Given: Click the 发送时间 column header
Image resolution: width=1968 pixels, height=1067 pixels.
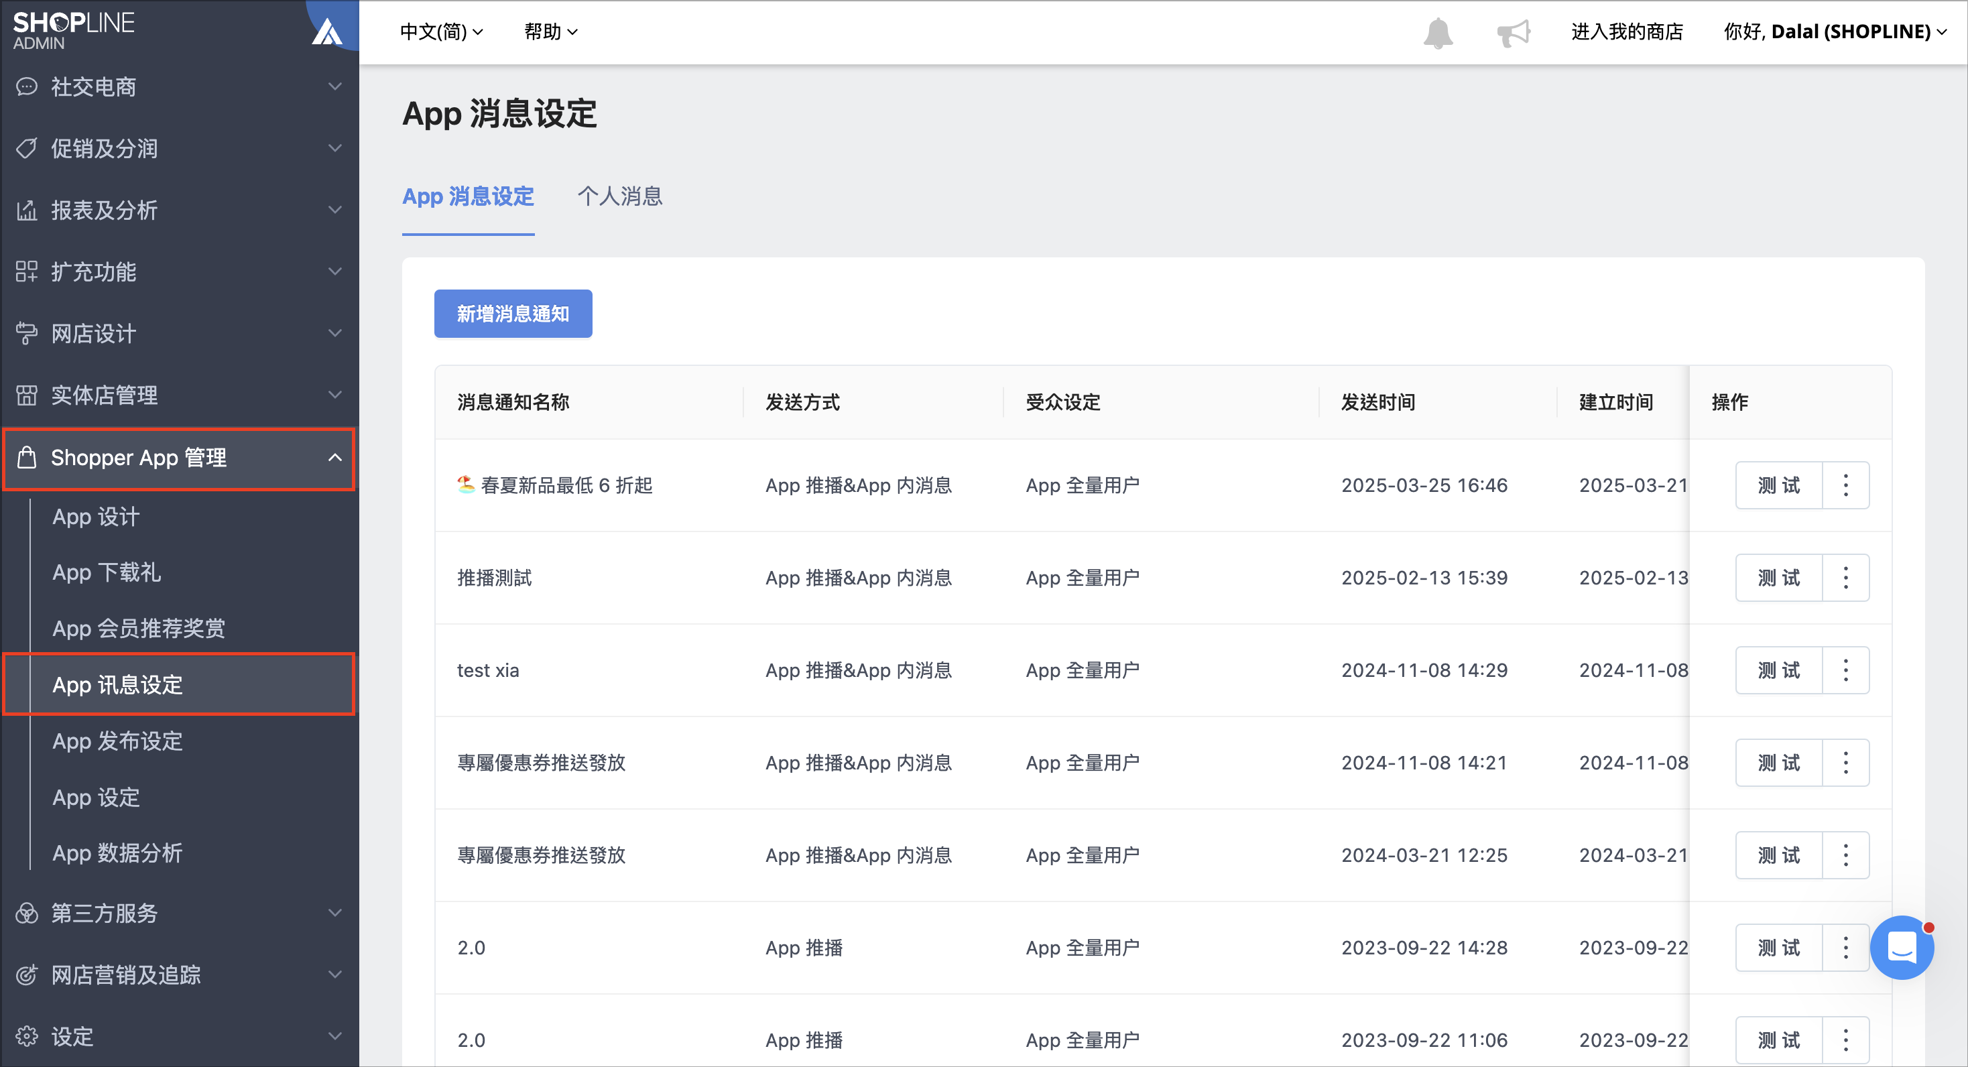Looking at the screenshot, I should point(1377,401).
